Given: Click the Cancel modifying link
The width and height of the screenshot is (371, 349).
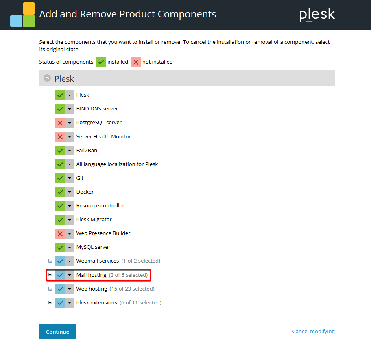Looking at the screenshot, I should [x=313, y=331].
